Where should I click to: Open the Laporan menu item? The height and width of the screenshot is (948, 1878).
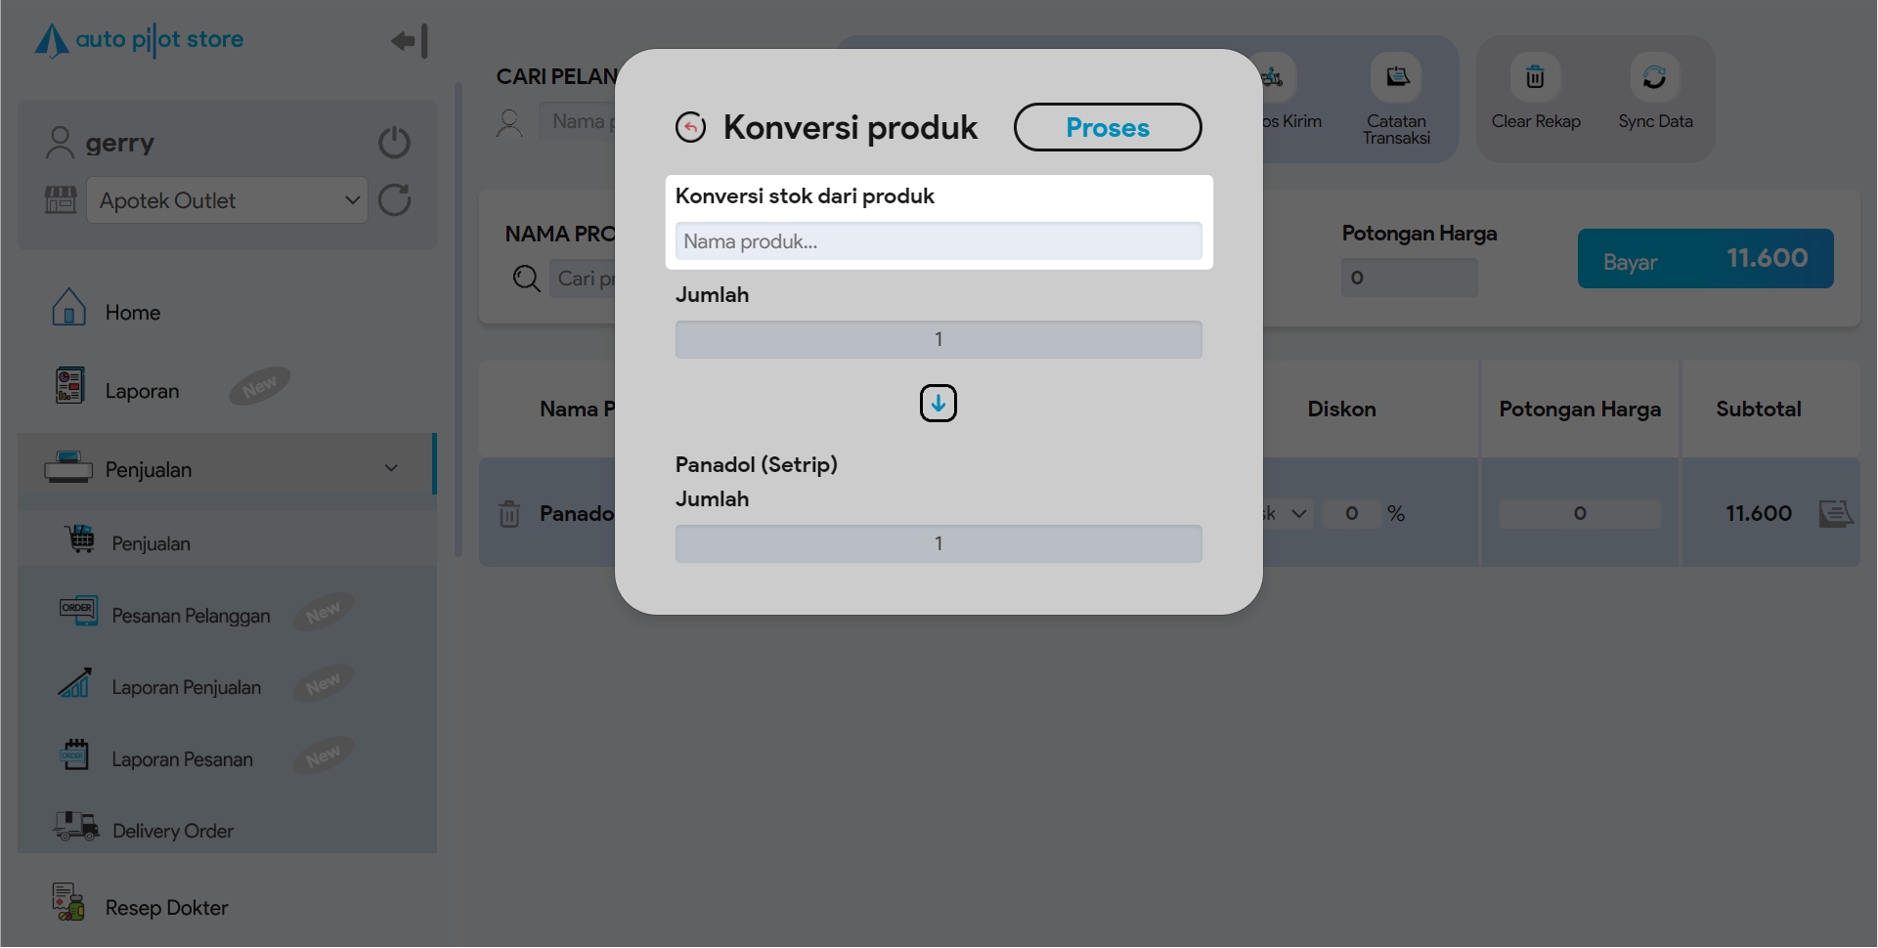[142, 391]
